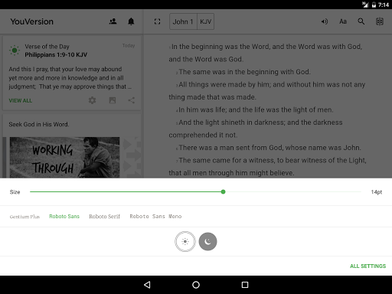Screen dimensions: 392x294
Task: Click the font Size slider handle
Action: [223, 191]
